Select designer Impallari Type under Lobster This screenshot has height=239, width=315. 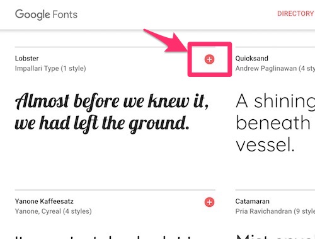click(x=37, y=68)
